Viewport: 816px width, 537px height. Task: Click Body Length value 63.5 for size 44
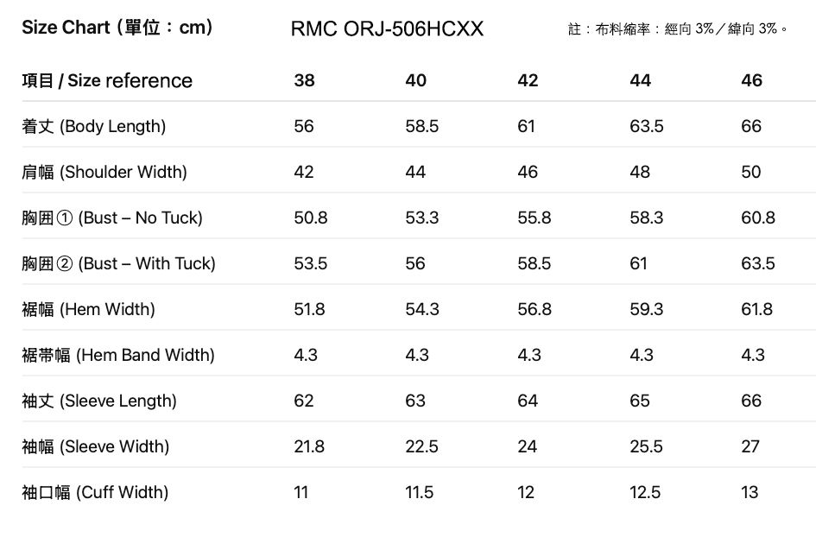click(647, 126)
